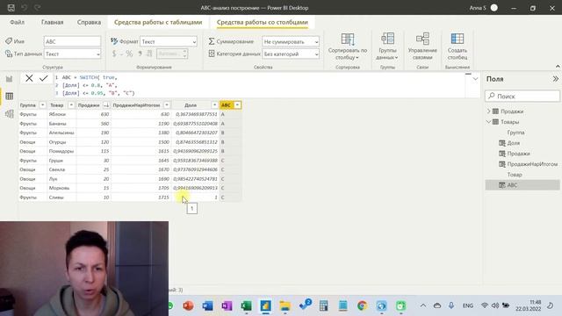The height and width of the screenshot is (316, 562).
Task: Click the Anna S account avatar
Action: tap(494, 8)
